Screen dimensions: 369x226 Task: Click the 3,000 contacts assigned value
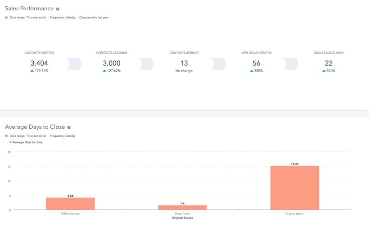click(112, 63)
